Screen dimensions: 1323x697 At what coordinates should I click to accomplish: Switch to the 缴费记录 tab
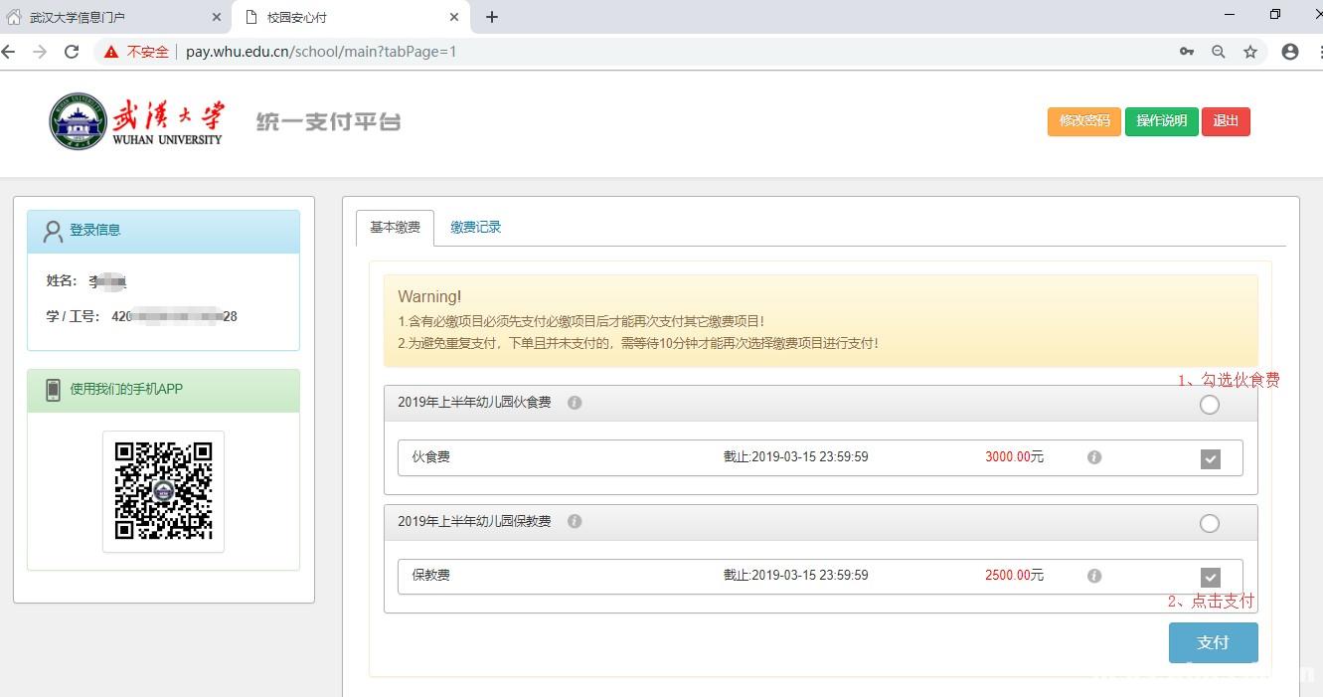(475, 228)
